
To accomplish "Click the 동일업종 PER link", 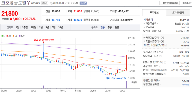I will point(151,80).
